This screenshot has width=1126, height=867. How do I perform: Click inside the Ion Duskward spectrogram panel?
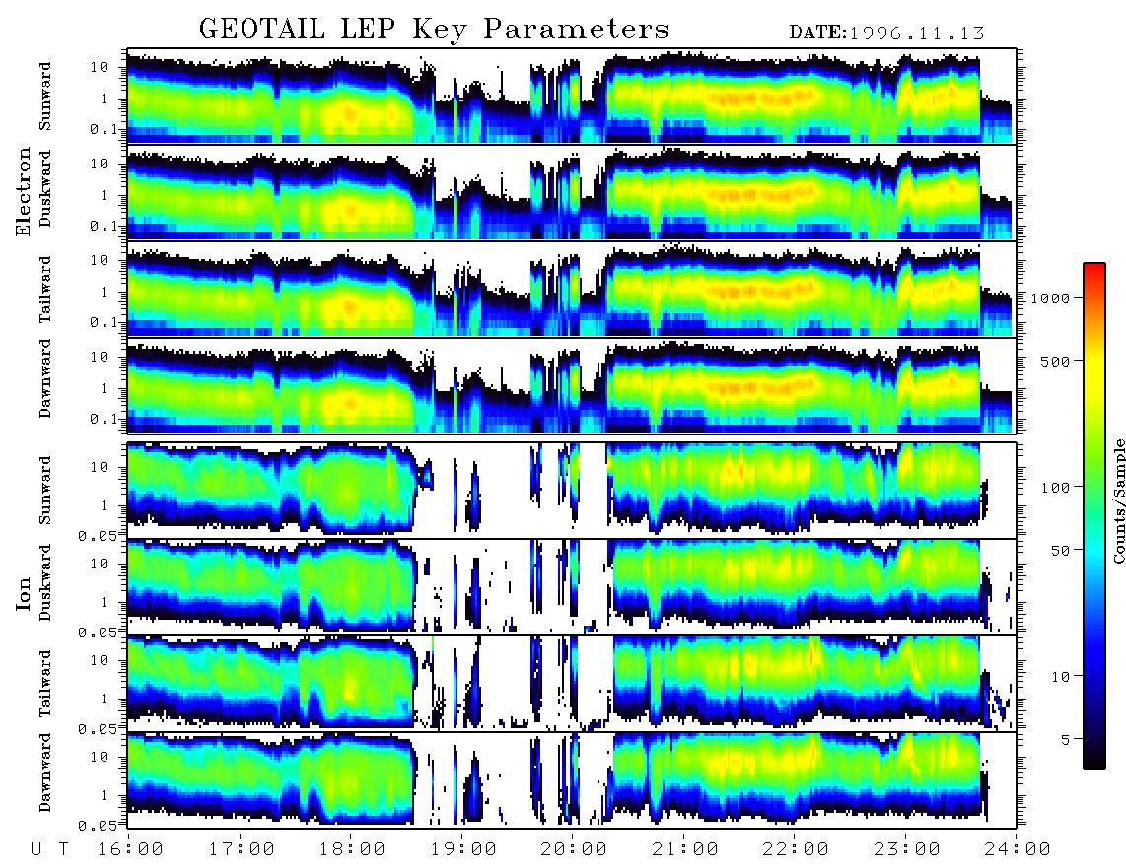coord(572,587)
